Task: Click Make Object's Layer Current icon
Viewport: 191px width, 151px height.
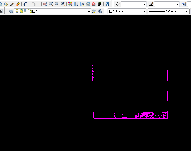Action: [94, 11]
